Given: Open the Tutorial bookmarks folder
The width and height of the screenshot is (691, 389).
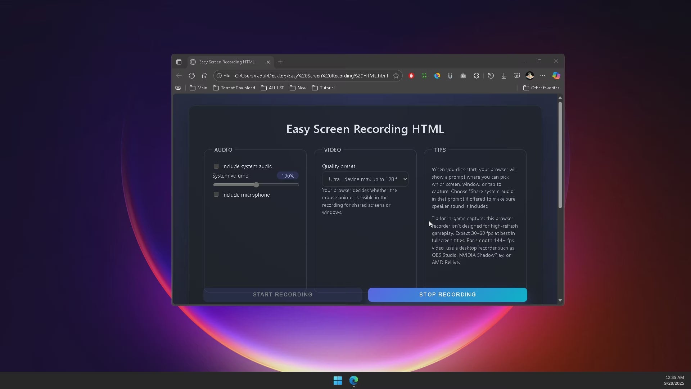Looking at the screenshot, I should 323,88.
